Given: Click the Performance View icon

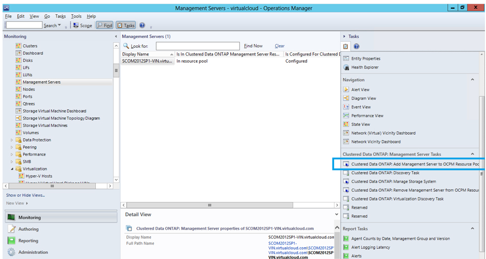Looking at the screenshot, I should tap(346, 116).
